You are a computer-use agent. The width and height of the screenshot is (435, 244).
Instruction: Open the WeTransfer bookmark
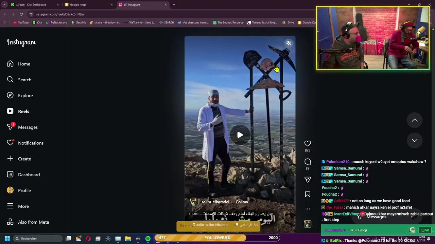click(x=140, y=23)
